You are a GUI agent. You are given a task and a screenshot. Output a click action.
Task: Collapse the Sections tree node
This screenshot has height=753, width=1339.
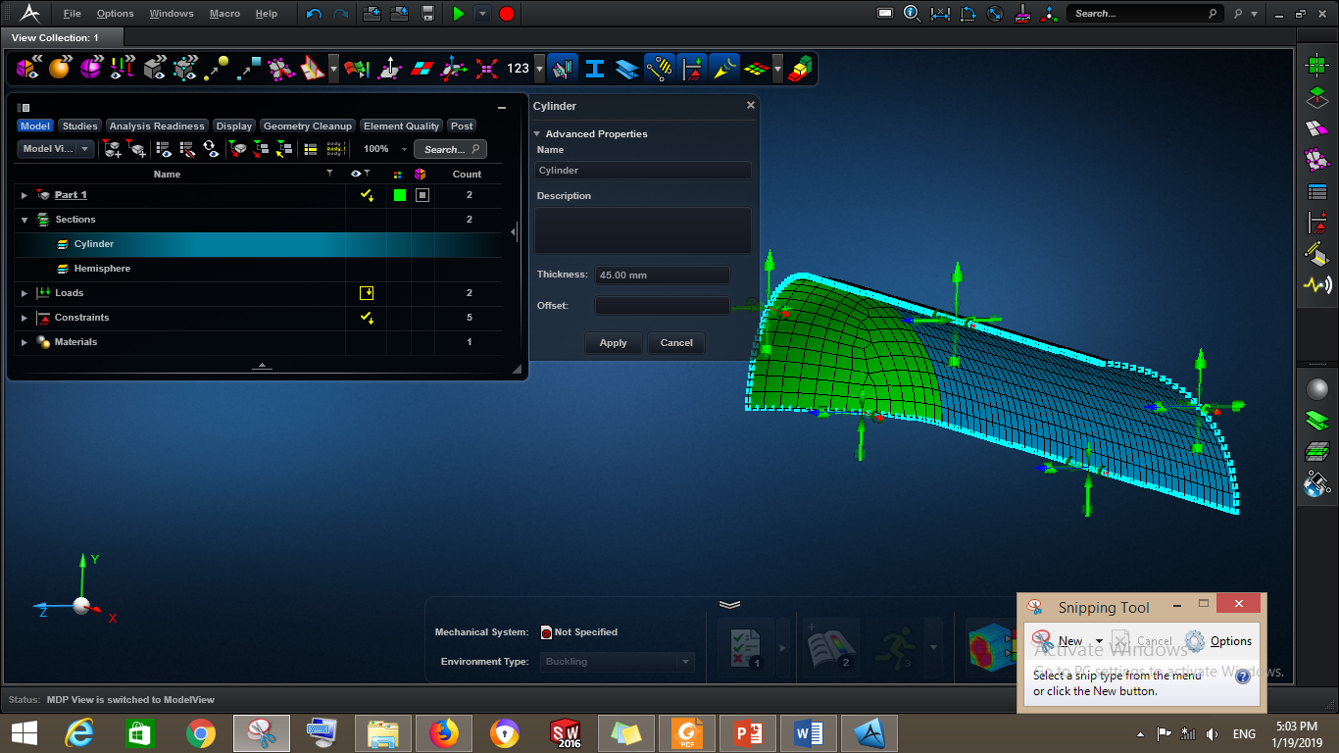[25, 220]
